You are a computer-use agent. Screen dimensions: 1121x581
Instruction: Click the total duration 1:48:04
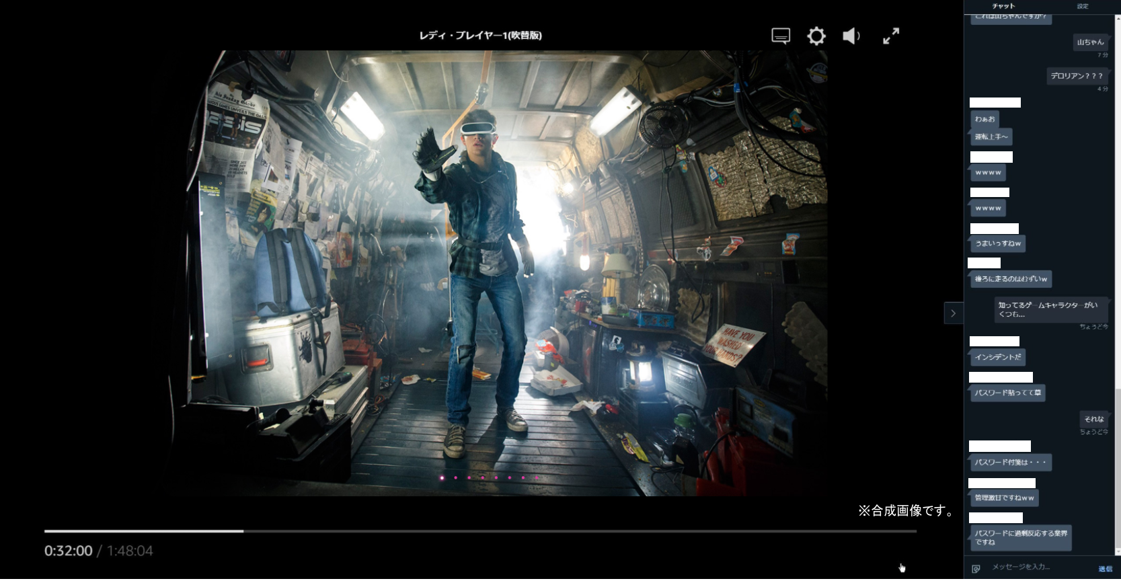[x=130, y=551]
